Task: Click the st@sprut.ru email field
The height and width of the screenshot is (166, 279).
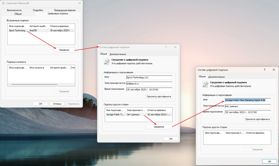Action: pos(149,84)
